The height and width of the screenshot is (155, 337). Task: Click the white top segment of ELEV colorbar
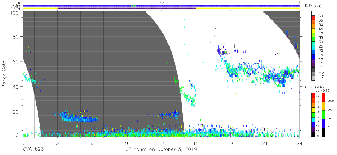(x=314, y=13)
